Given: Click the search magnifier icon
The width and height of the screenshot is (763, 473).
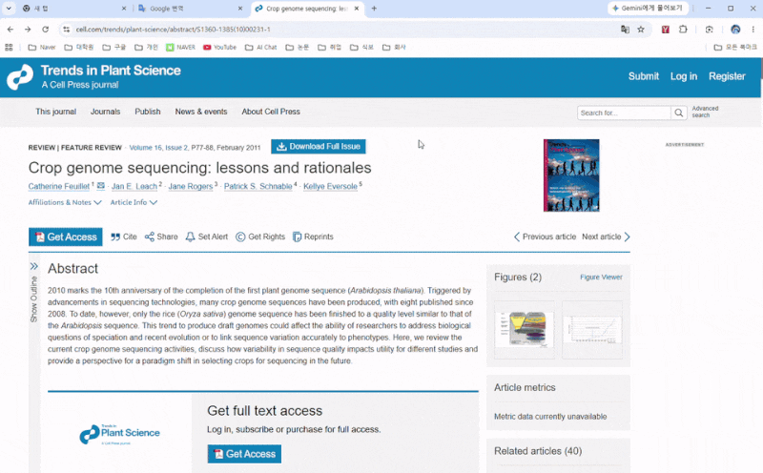Looking at the screenshot, I should click(678, 113).
